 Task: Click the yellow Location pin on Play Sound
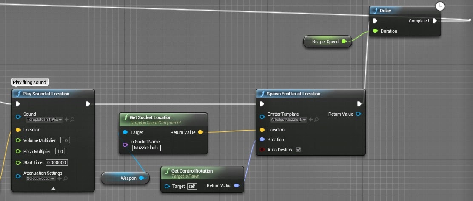[x=18, y=130]
